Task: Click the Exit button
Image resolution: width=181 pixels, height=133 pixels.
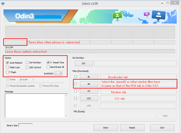Action: coord(162,128)
